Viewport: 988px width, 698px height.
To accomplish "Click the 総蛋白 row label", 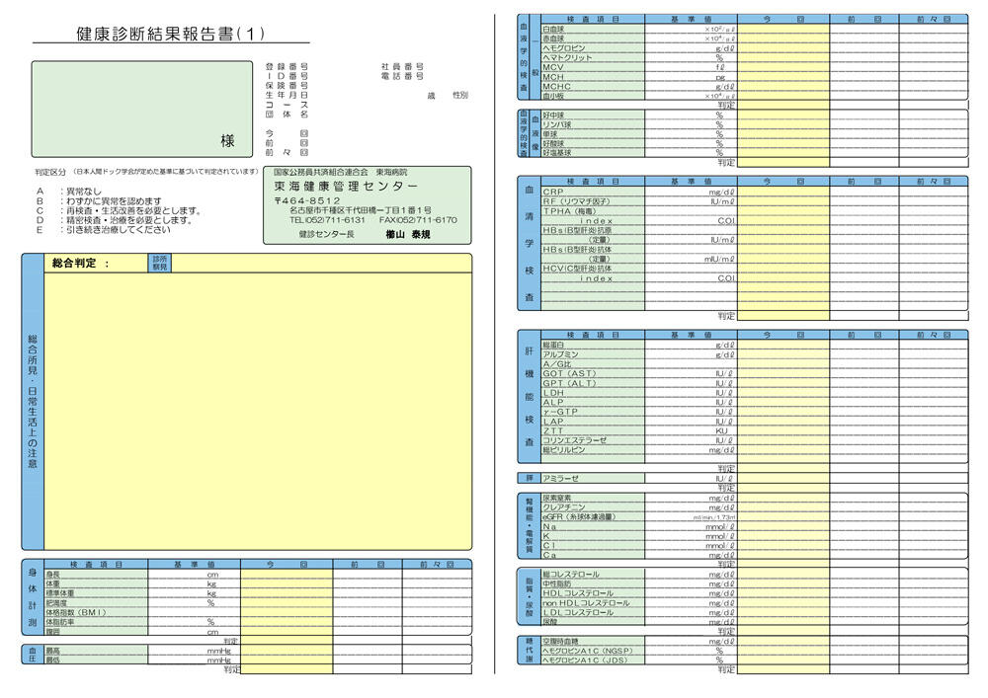I will 553,345.
